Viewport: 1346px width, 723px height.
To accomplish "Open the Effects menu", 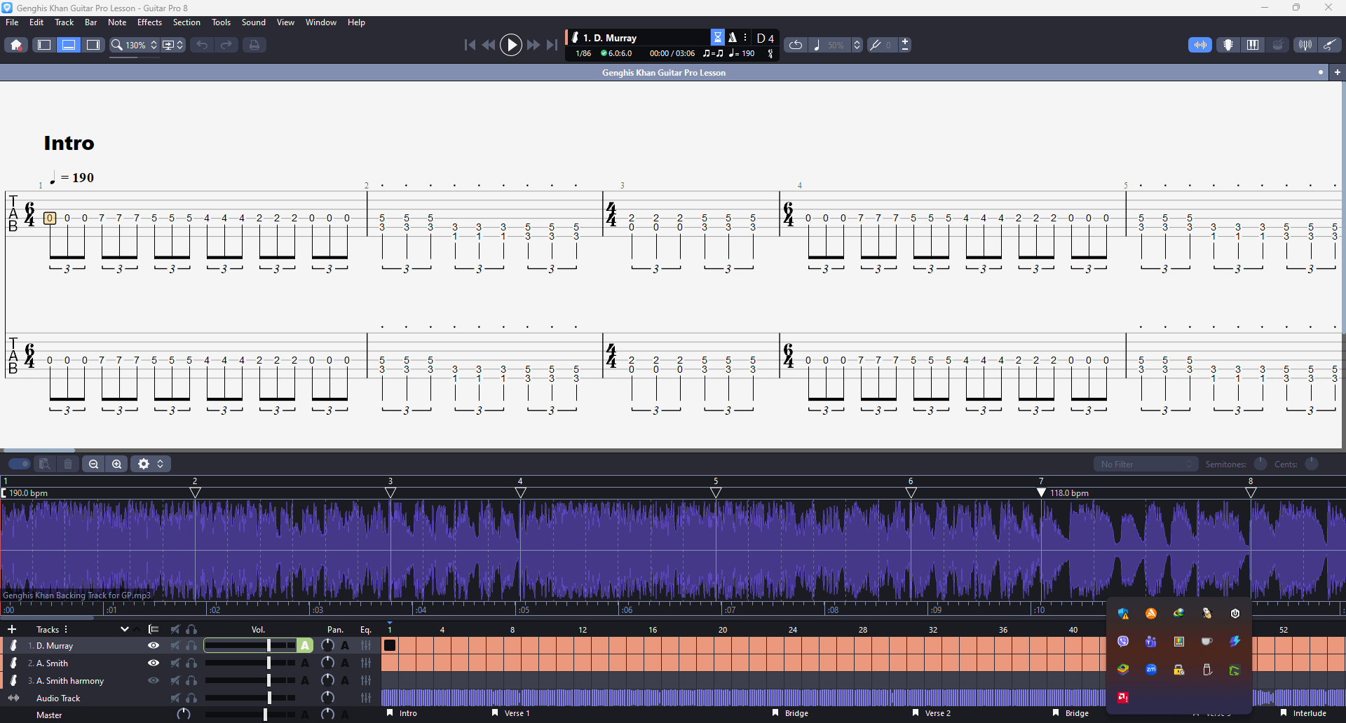I will (x=149, y=22).
